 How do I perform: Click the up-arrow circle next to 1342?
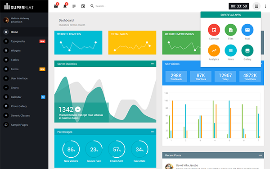click(x=78, y=110)
